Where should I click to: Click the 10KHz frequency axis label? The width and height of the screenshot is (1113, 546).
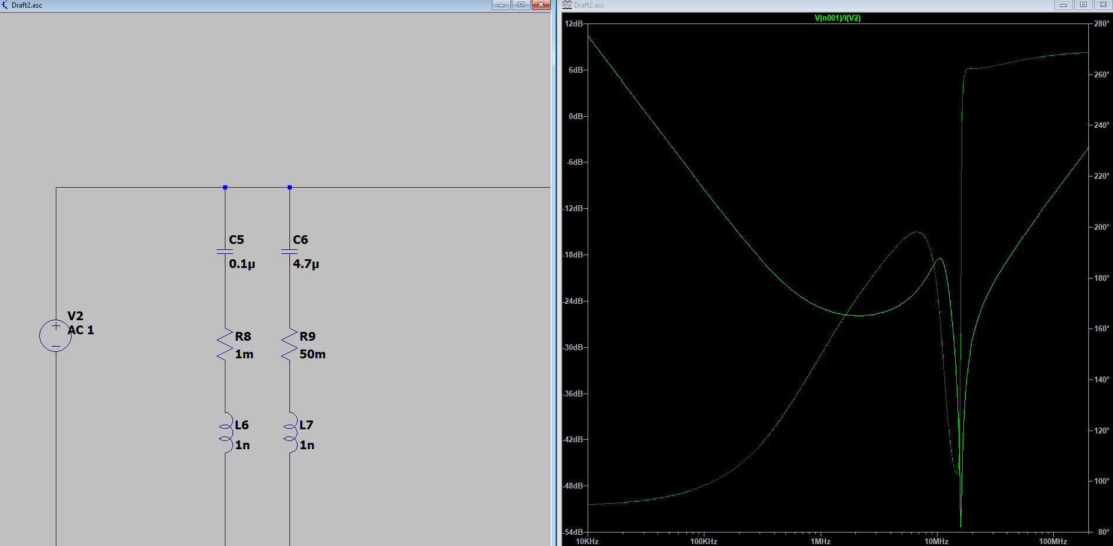click(587, 541)
